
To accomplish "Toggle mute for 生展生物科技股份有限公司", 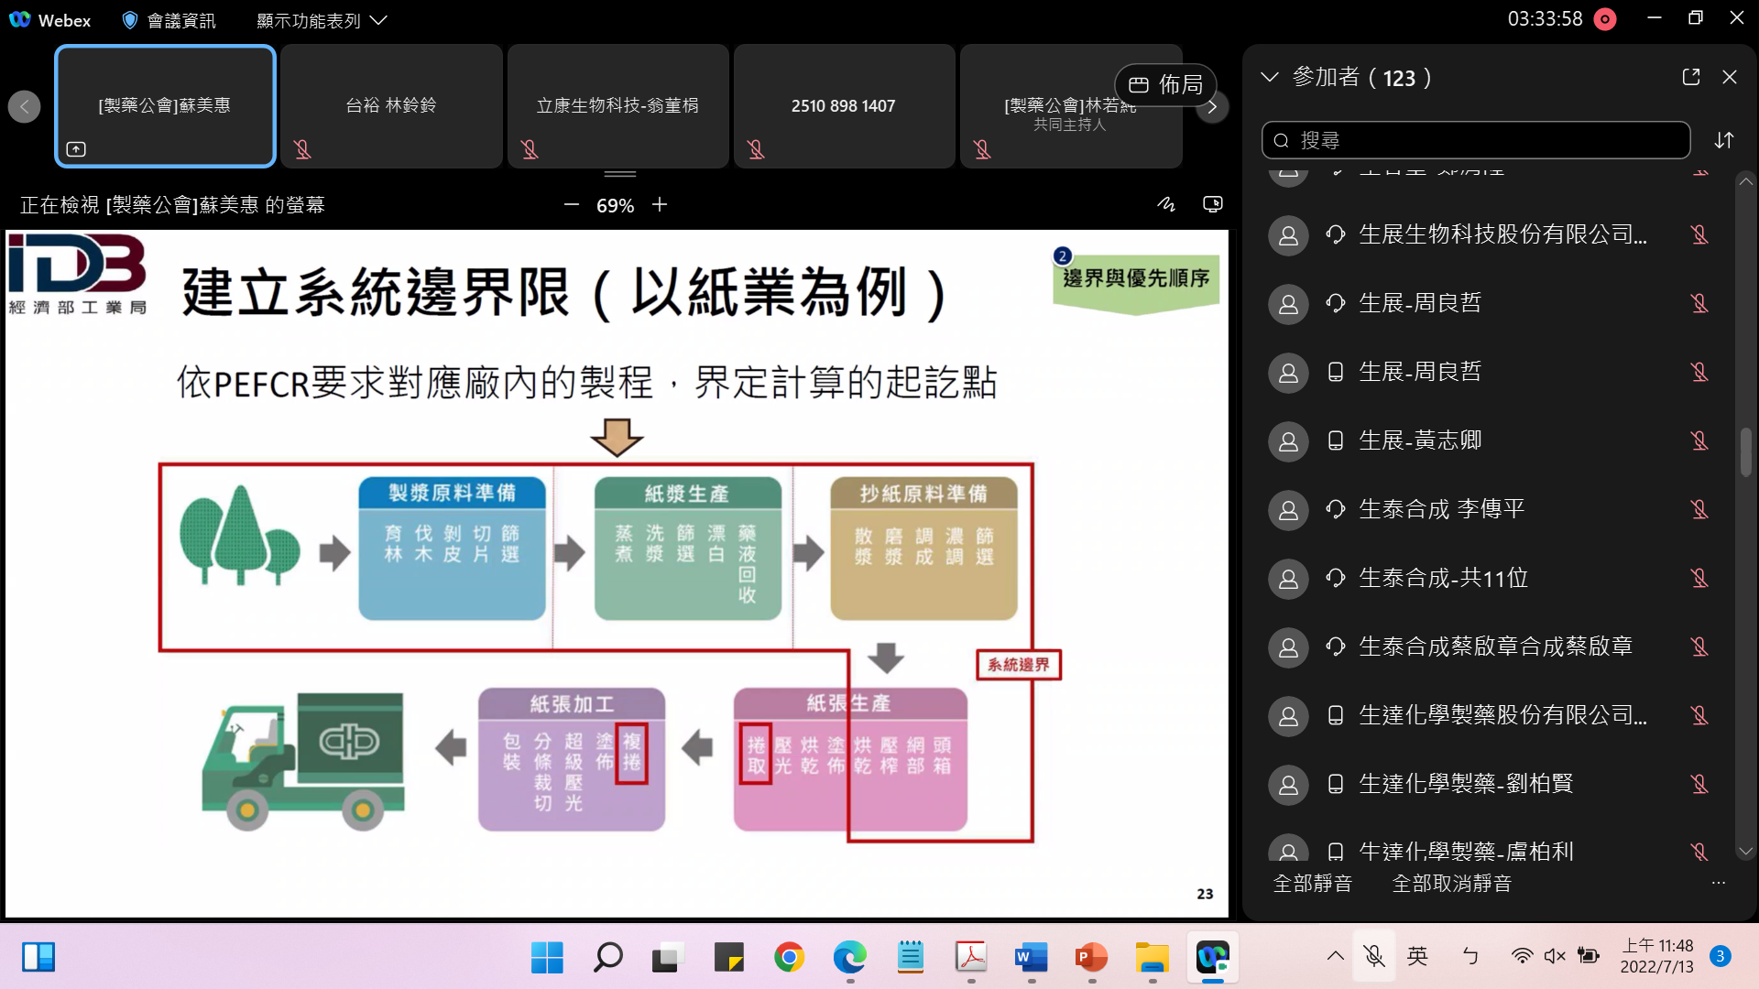I will [1700, 235].
